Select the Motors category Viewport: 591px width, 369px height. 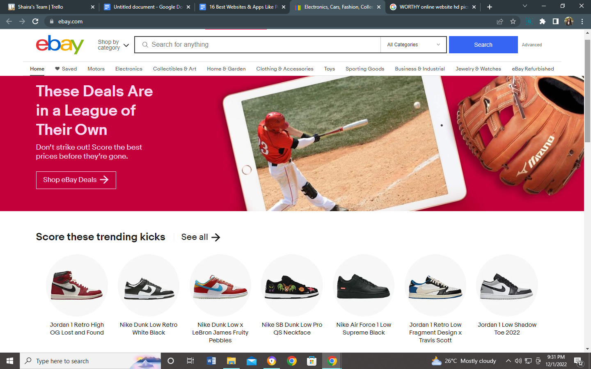(x=96, y=69)
